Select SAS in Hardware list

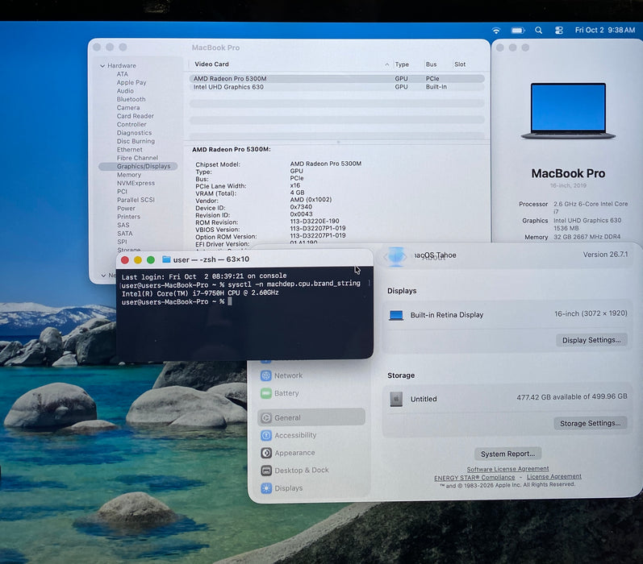[123, 225]
